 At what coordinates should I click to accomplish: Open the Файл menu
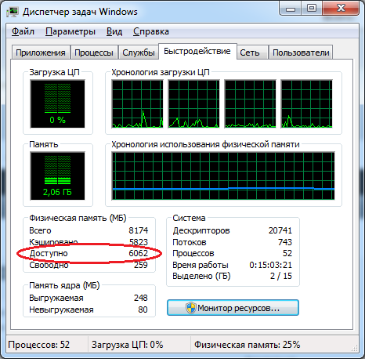point(23,31)
